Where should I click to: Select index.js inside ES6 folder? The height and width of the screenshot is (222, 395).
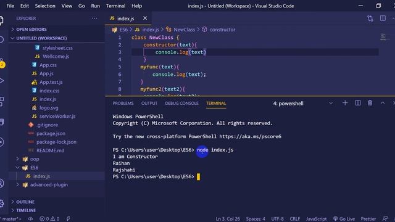tap(41, 176)
